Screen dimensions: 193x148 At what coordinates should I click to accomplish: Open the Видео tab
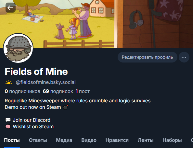pyautogui.click(x=89, y=140)
